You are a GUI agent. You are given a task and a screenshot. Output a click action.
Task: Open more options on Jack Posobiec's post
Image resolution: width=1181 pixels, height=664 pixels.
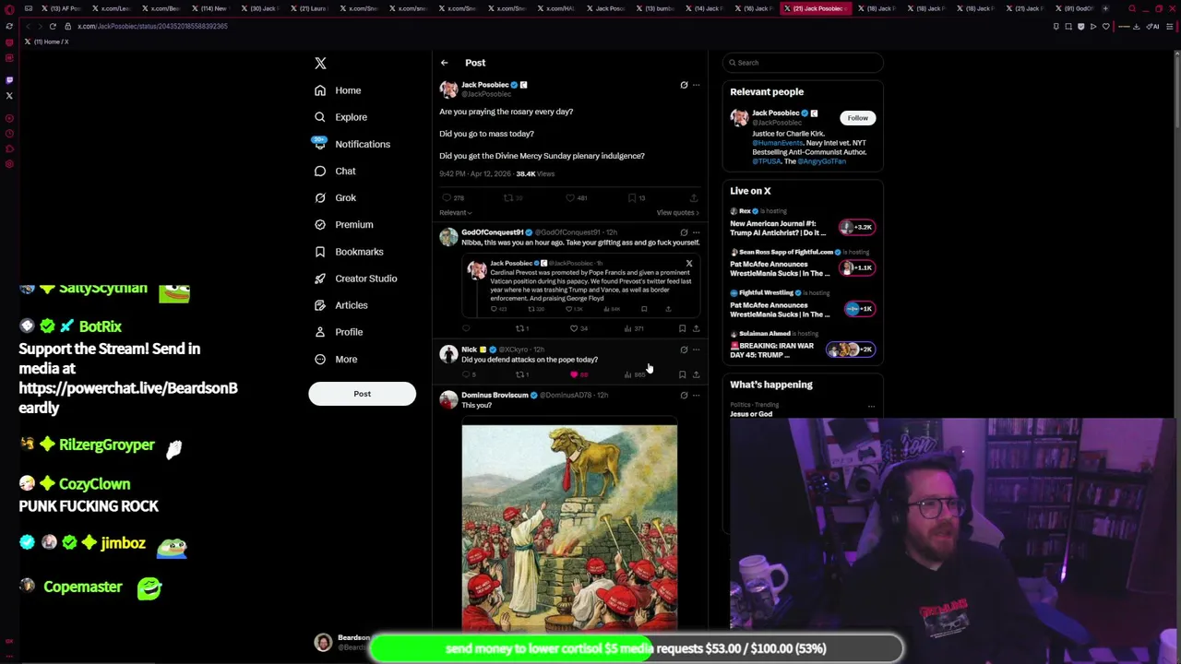pos(696,85)
